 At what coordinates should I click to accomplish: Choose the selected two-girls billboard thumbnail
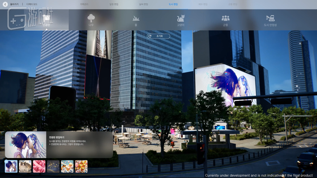click(x=11, y=166)
